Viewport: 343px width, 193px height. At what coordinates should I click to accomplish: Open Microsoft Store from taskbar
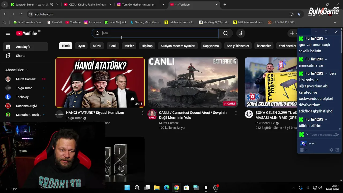pos(186,188)
